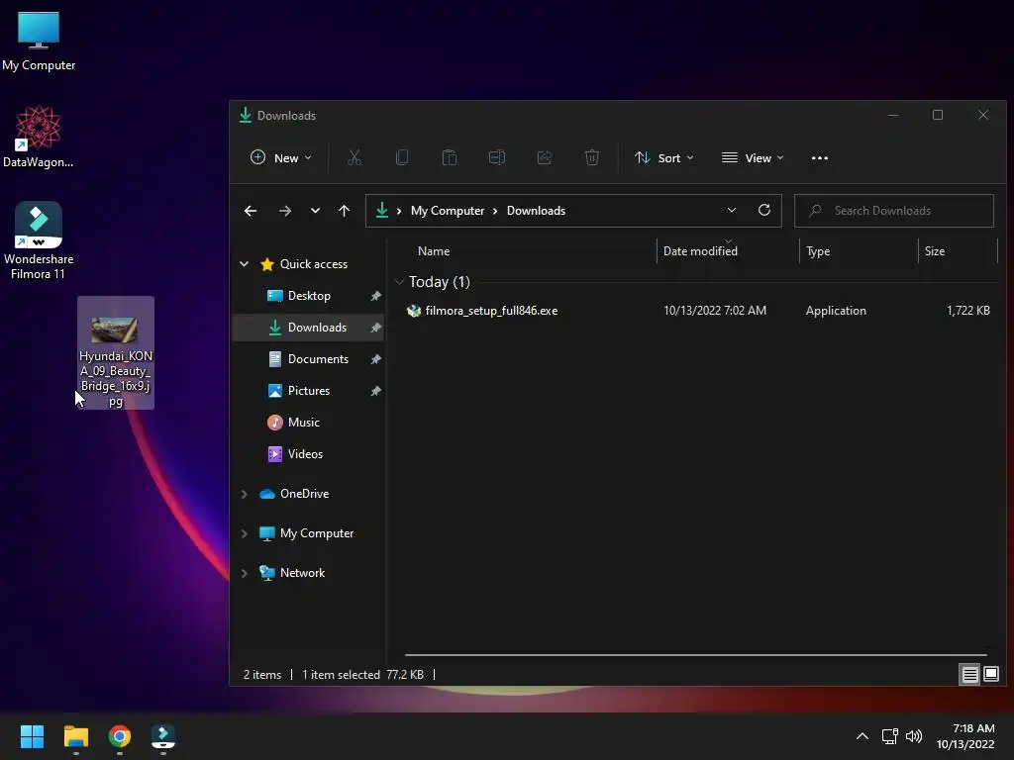Click the Application type cell
Viewport: 1014px width, 760px height.
836,311
